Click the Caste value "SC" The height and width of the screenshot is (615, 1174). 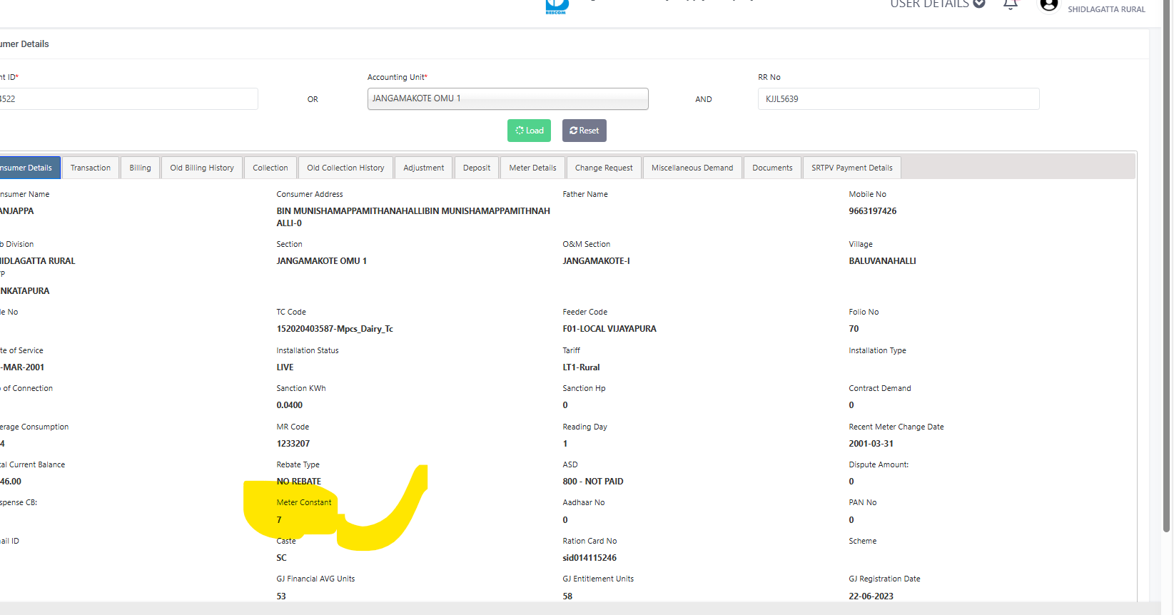click(x=282, y=558)
